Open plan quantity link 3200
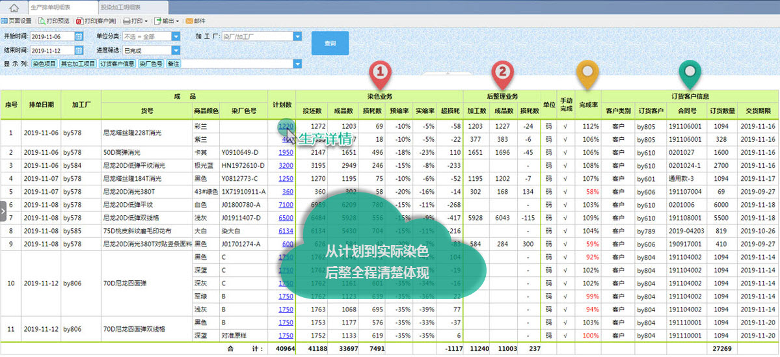780x357 pixels. 286,165
